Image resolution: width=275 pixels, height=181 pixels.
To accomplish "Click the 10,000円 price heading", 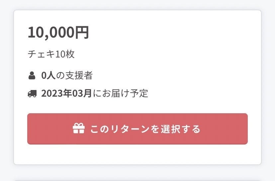I will click(x=58, y=33).
